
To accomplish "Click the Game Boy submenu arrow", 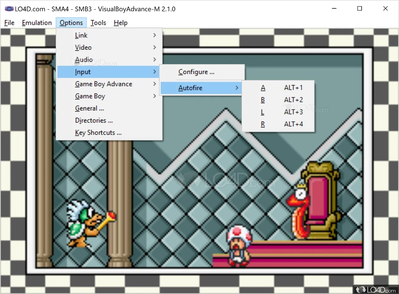I will pos(155,96).
